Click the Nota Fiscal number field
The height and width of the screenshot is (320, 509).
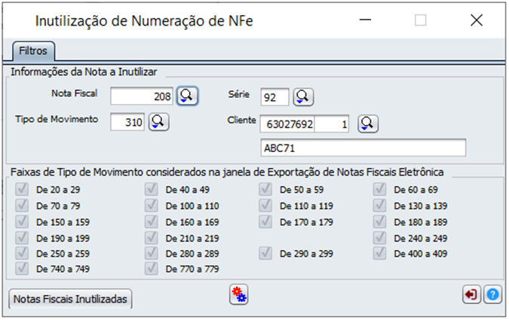[x=143, y=96]
